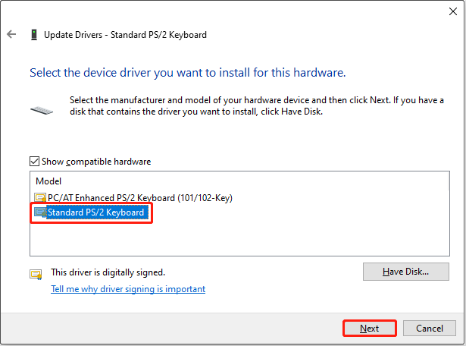Image resolution: width=466 pixels, height=346 pixels.
Task: Proceed with the Next button
Action: click(370, 329)
